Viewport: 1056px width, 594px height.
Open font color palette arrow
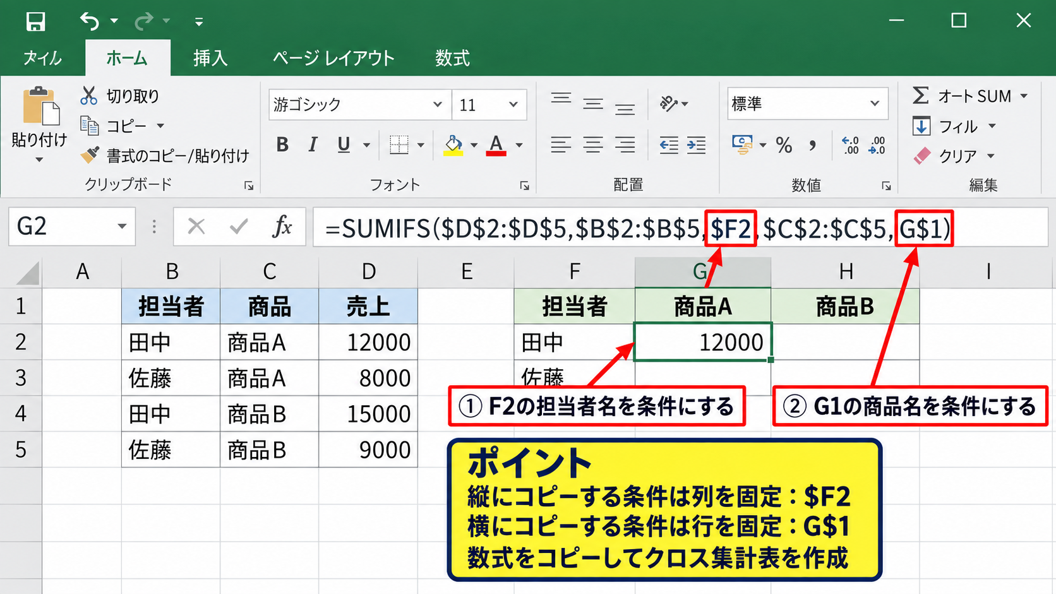(519, 146)
